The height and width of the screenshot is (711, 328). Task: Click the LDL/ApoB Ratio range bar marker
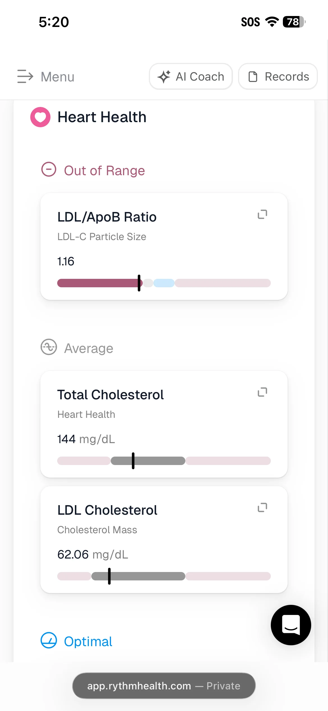coord(139,283)
